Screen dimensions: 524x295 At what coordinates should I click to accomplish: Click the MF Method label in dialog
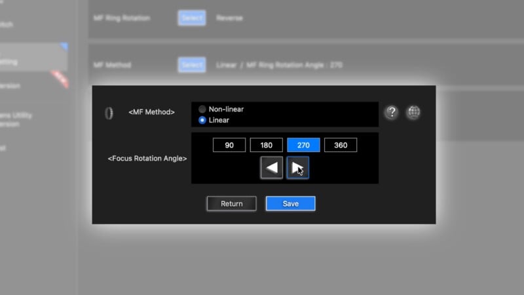tap(151, 112)
